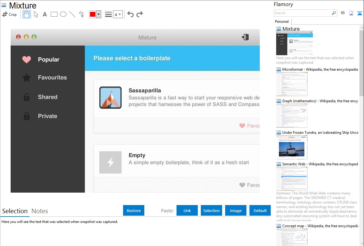This screenshot has width=364, height=246.
Task: Redo the last edit
Action: [139, 14]
